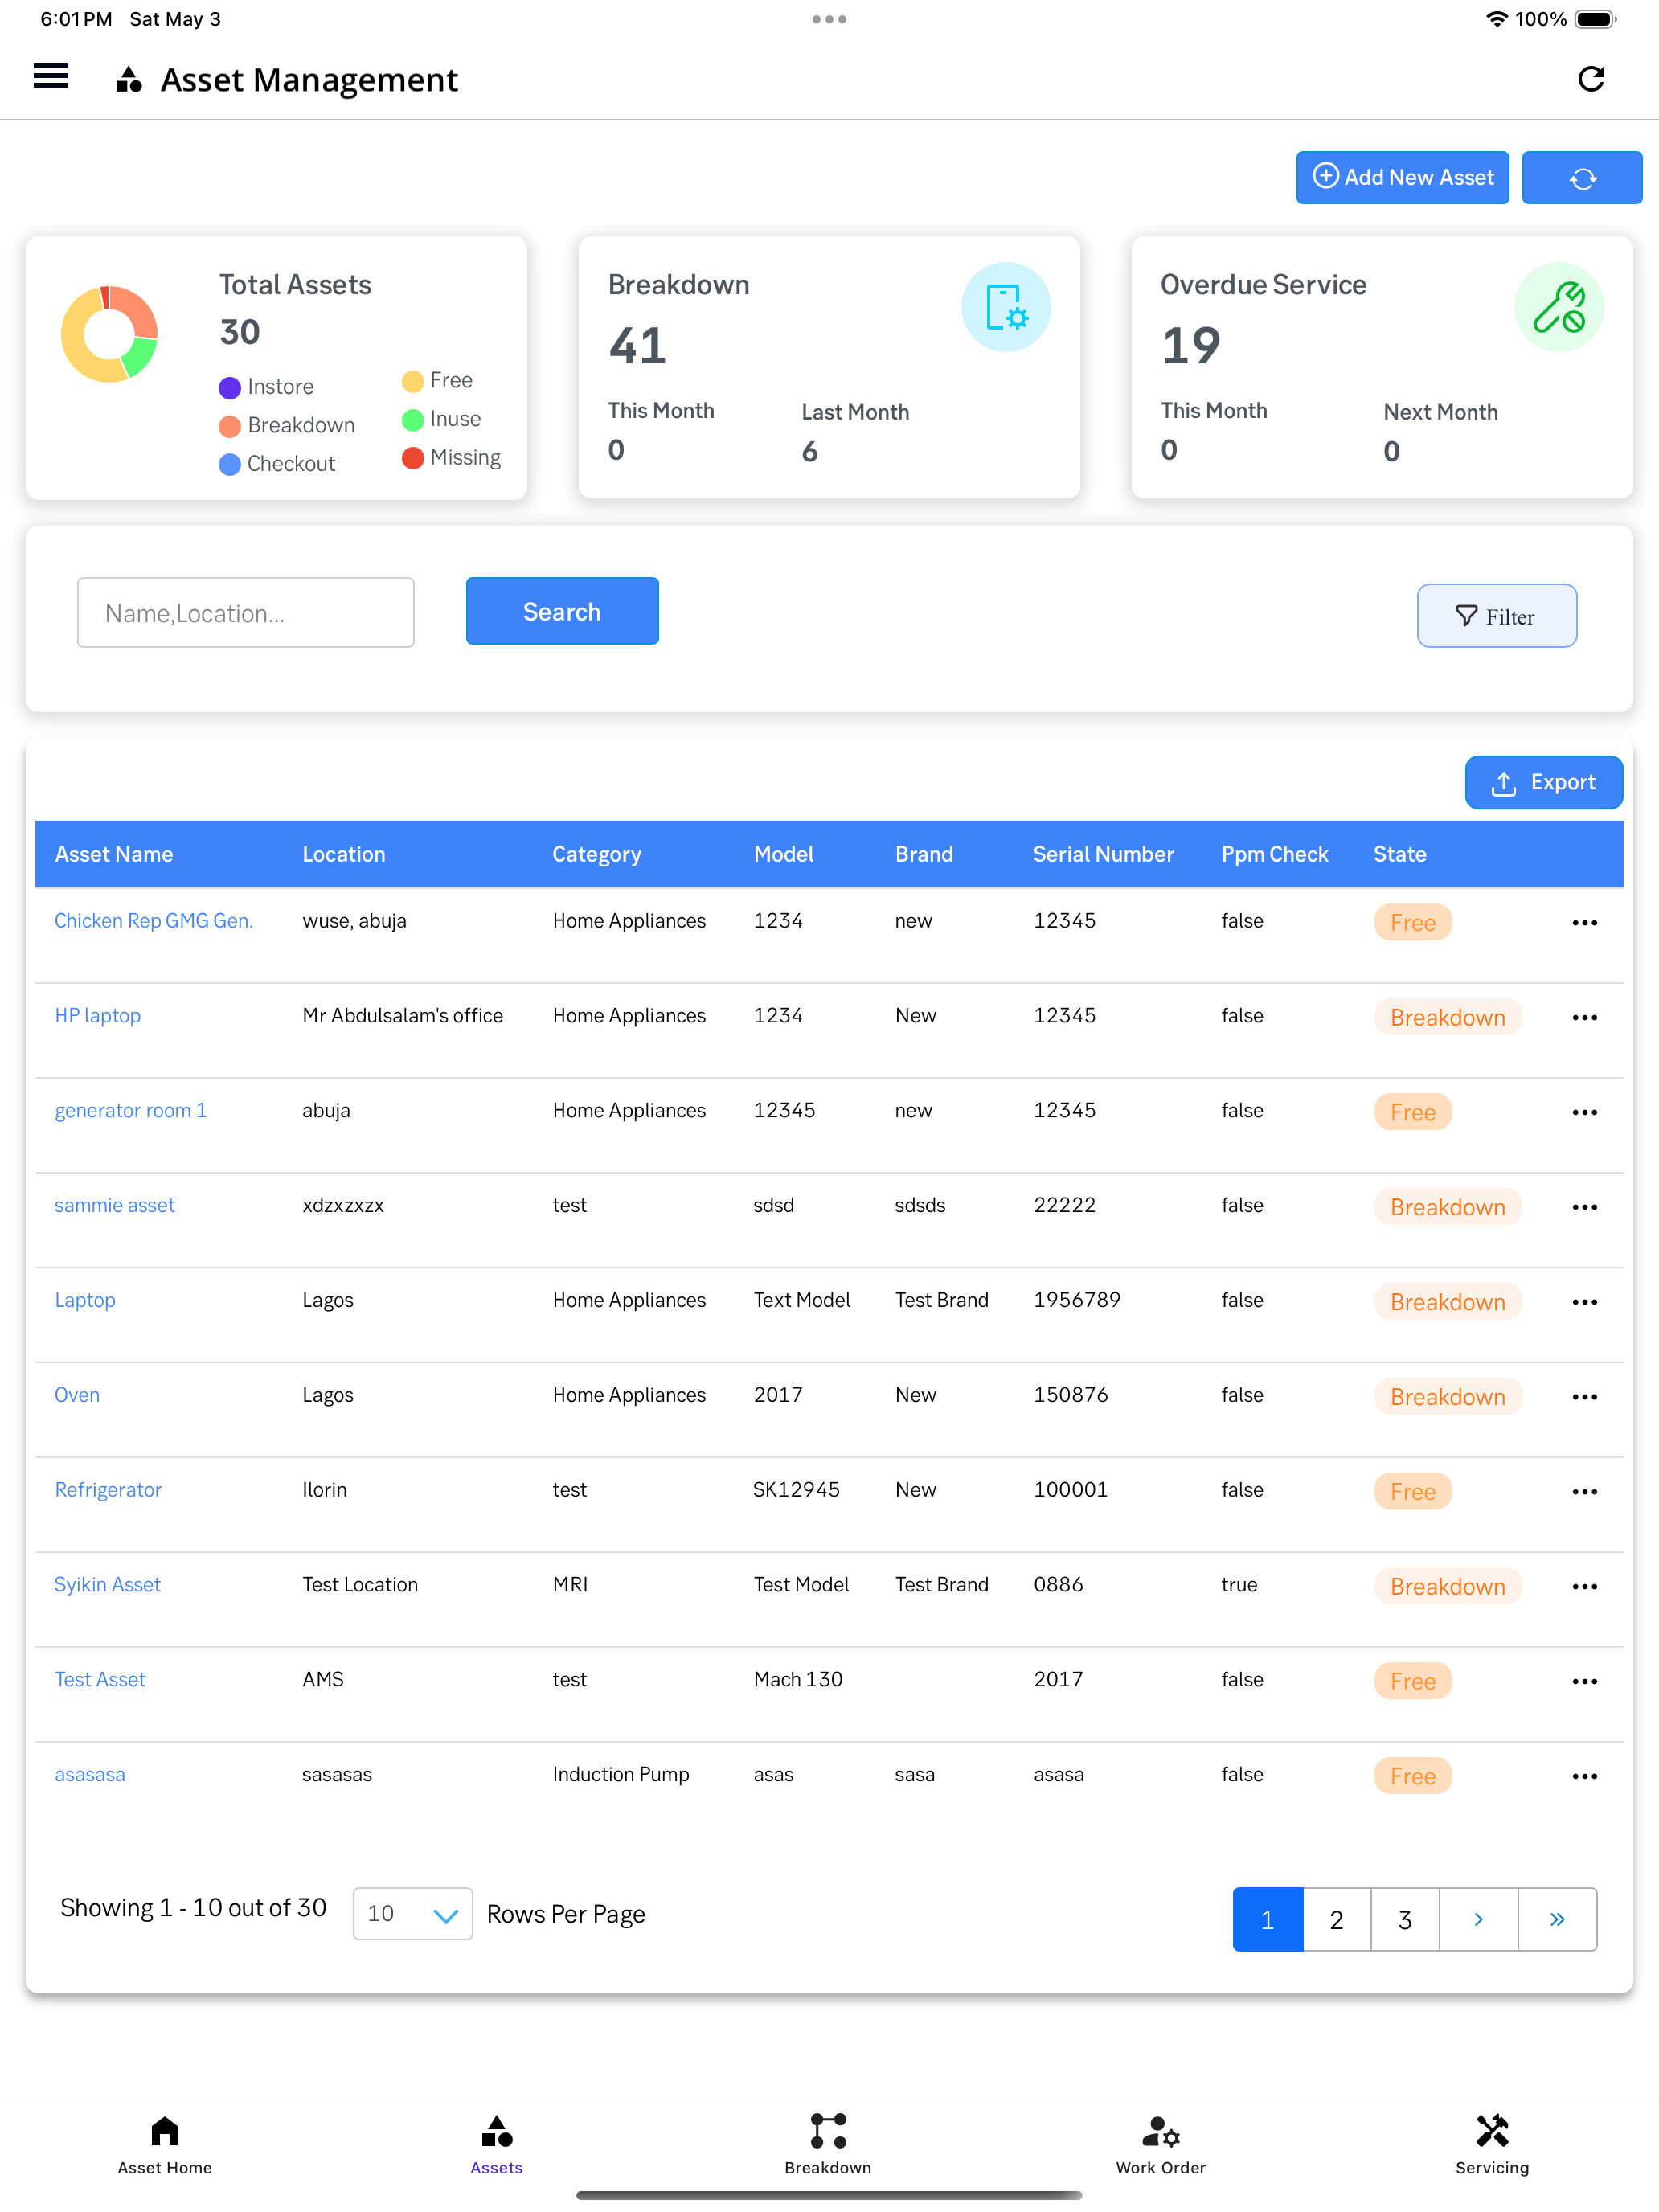The image size is (1659, 2212).
Task: Click the Serial Number column header
Action: [1103, 854]
